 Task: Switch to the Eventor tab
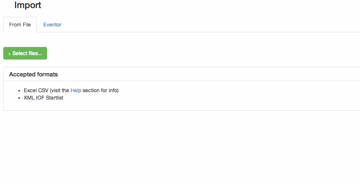(x=52, y=25)
